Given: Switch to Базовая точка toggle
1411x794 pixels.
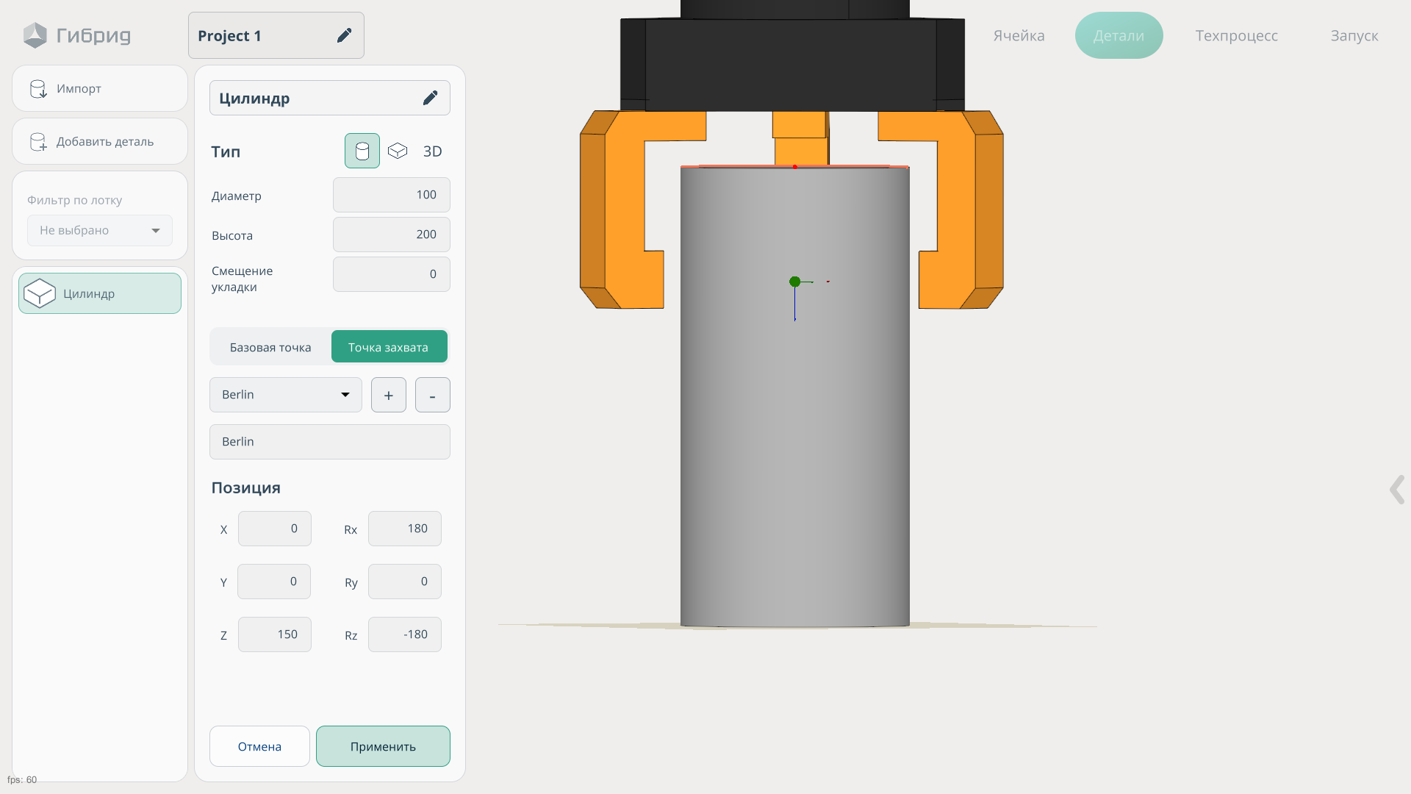Looking at the screenshot, I should (x=270, y=347).
